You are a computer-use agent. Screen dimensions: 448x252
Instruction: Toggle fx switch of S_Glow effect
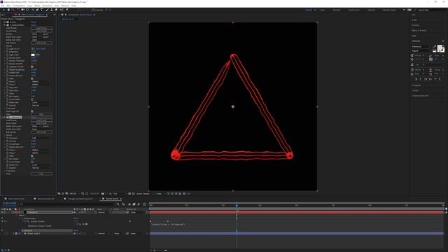pyautogui.click(x=5, y=22)
